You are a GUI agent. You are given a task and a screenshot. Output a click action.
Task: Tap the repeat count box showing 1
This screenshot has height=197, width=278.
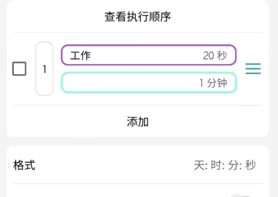click(44, 69)
